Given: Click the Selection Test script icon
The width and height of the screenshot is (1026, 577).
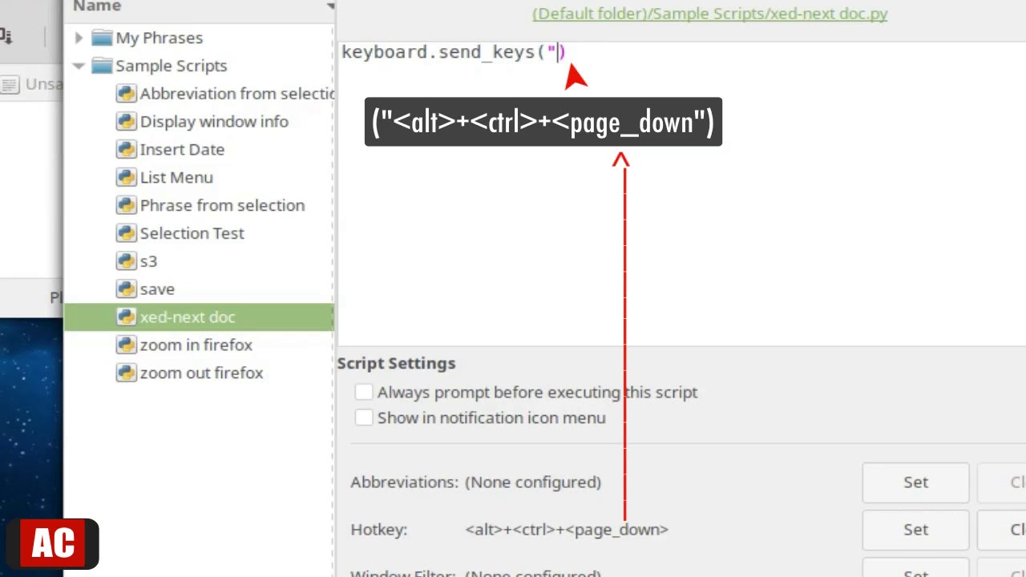Looking at the screenshot, I should [126, 233].
